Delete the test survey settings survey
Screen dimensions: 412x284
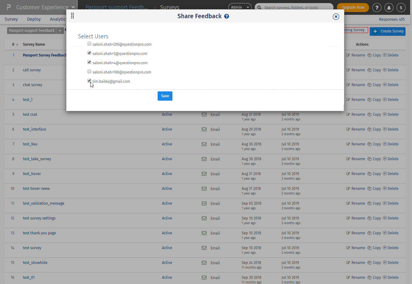pyautogui.click(x=391, y=218)
